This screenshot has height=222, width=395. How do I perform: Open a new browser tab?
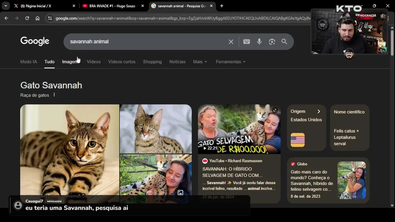[x=222, y=6]
